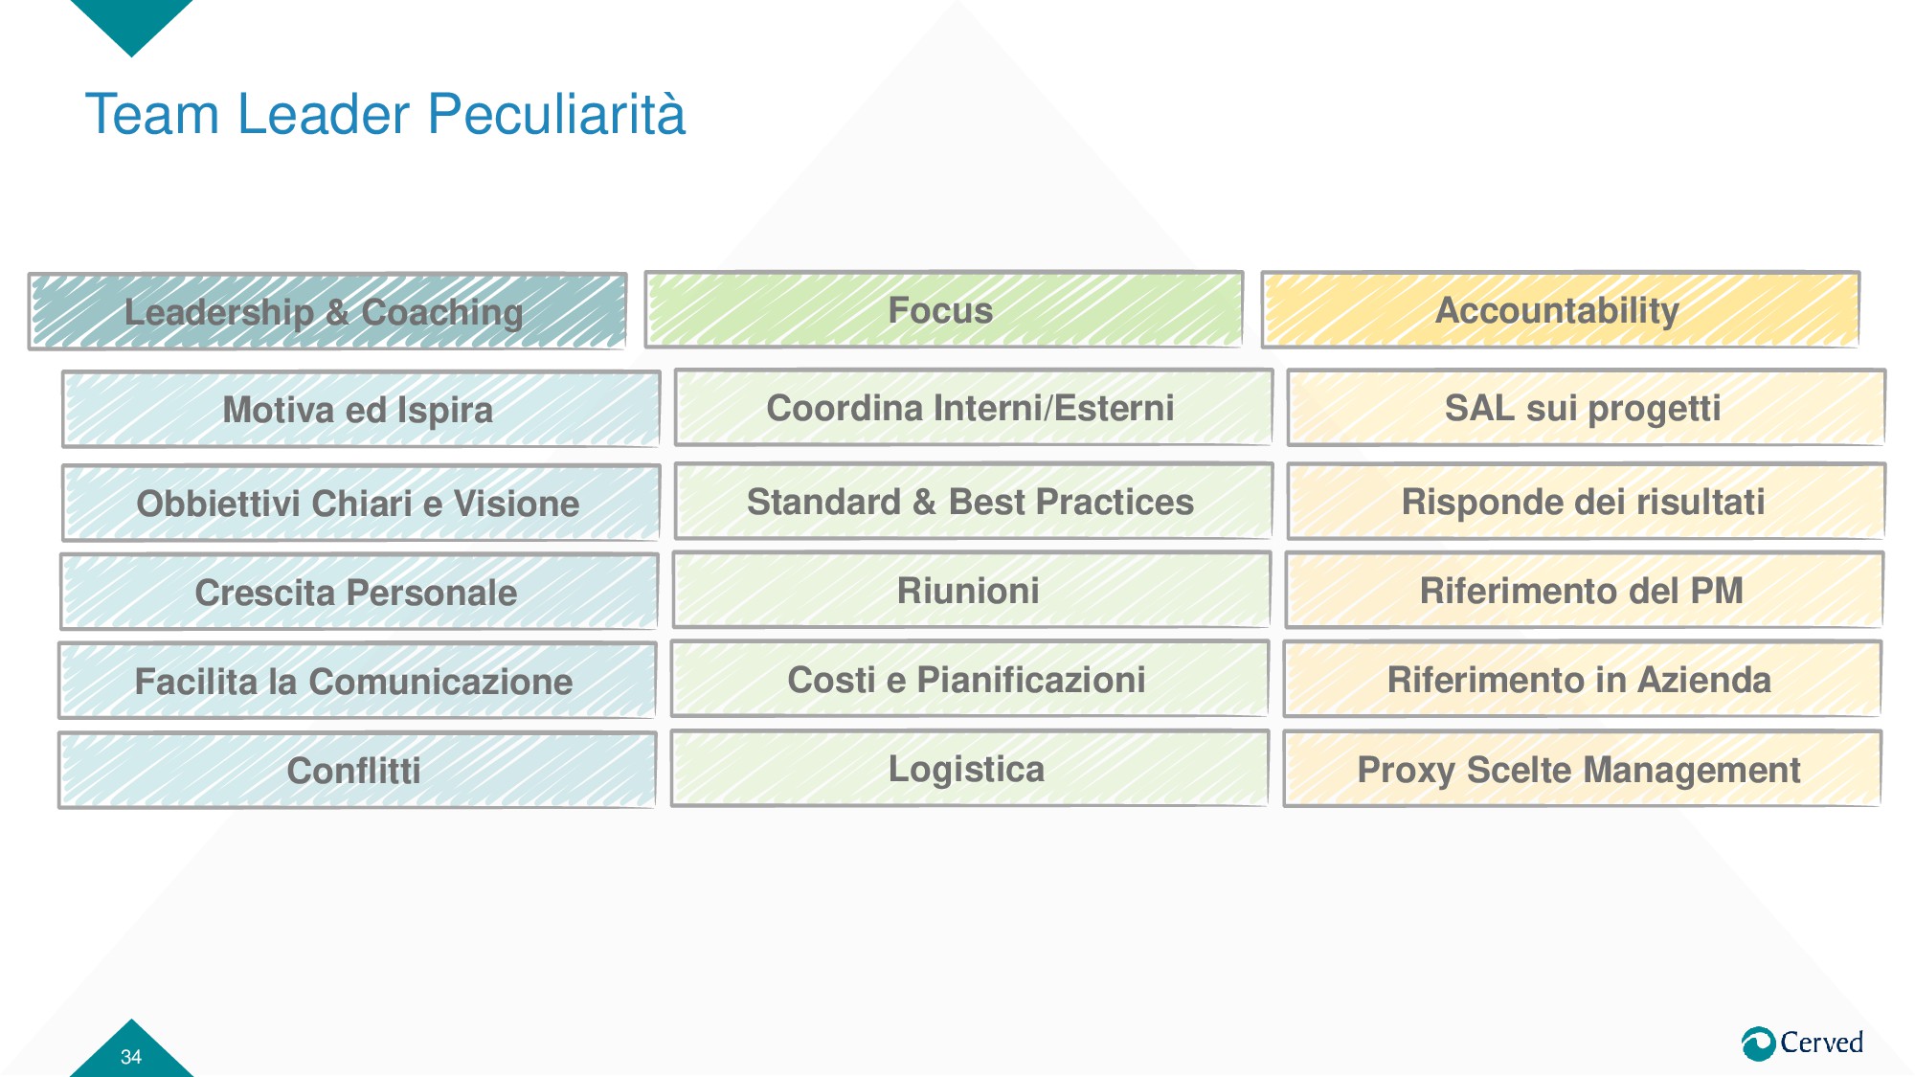This screenshot has height=1077, width=1915.
Task: Click the Motiva ed Ispira box
Action: click(x=360, y=410)
